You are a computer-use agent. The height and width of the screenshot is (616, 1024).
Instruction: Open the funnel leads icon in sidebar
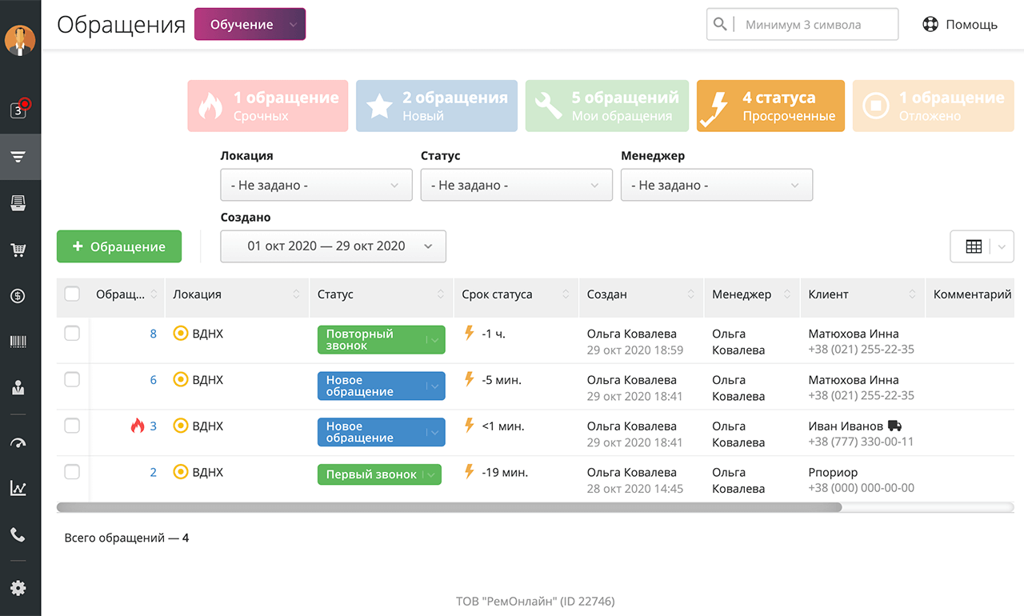18,156
